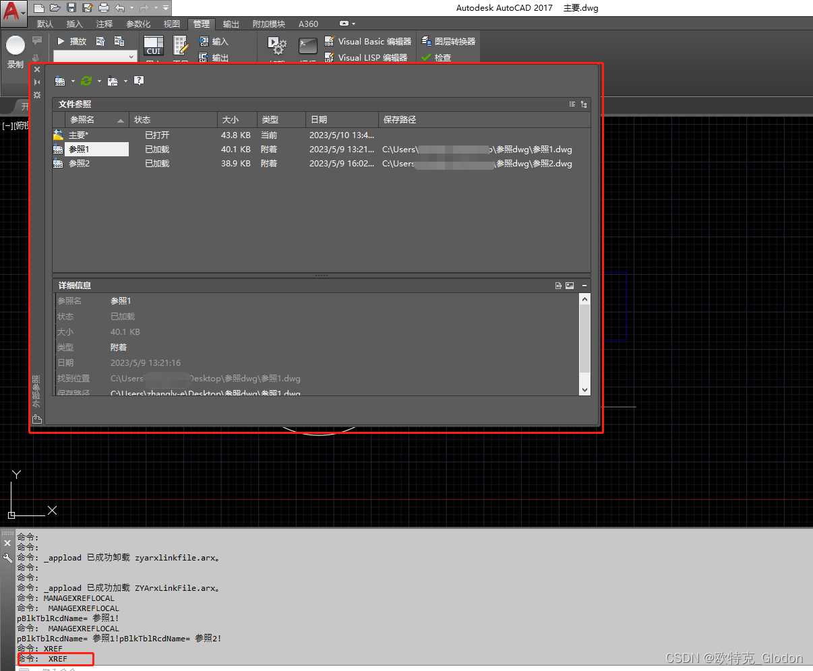Switch to the 附加模块 ribbon tab
813x671 pixels.
click(269, 24)
